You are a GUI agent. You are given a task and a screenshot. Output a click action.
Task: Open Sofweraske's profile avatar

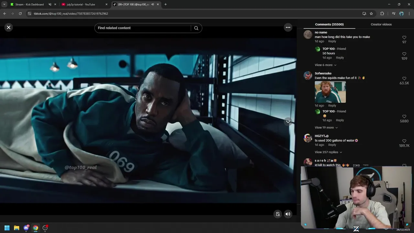(x=308, y=76)
